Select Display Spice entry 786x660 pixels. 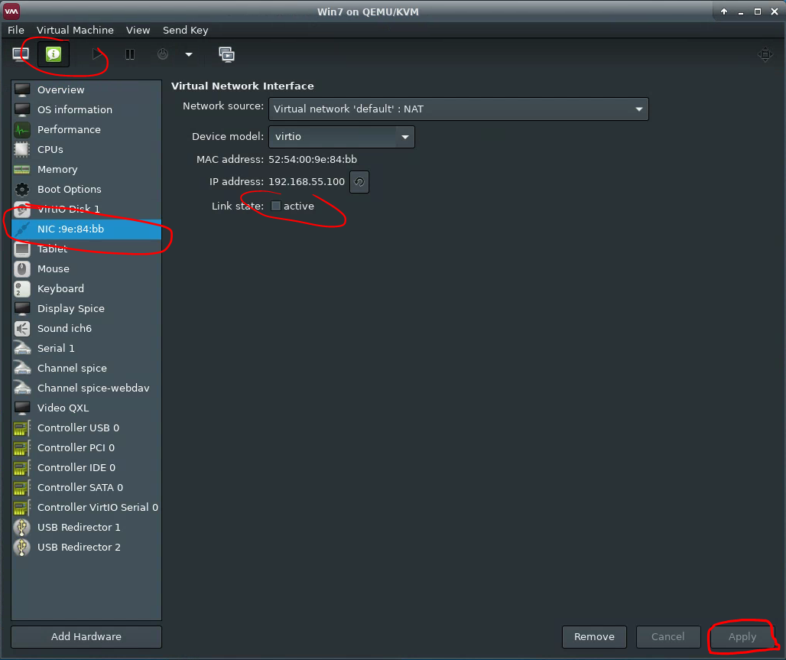(x=86, y=309)
